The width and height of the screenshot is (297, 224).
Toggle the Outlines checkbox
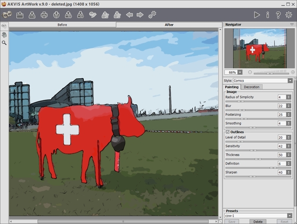[228, 132]
